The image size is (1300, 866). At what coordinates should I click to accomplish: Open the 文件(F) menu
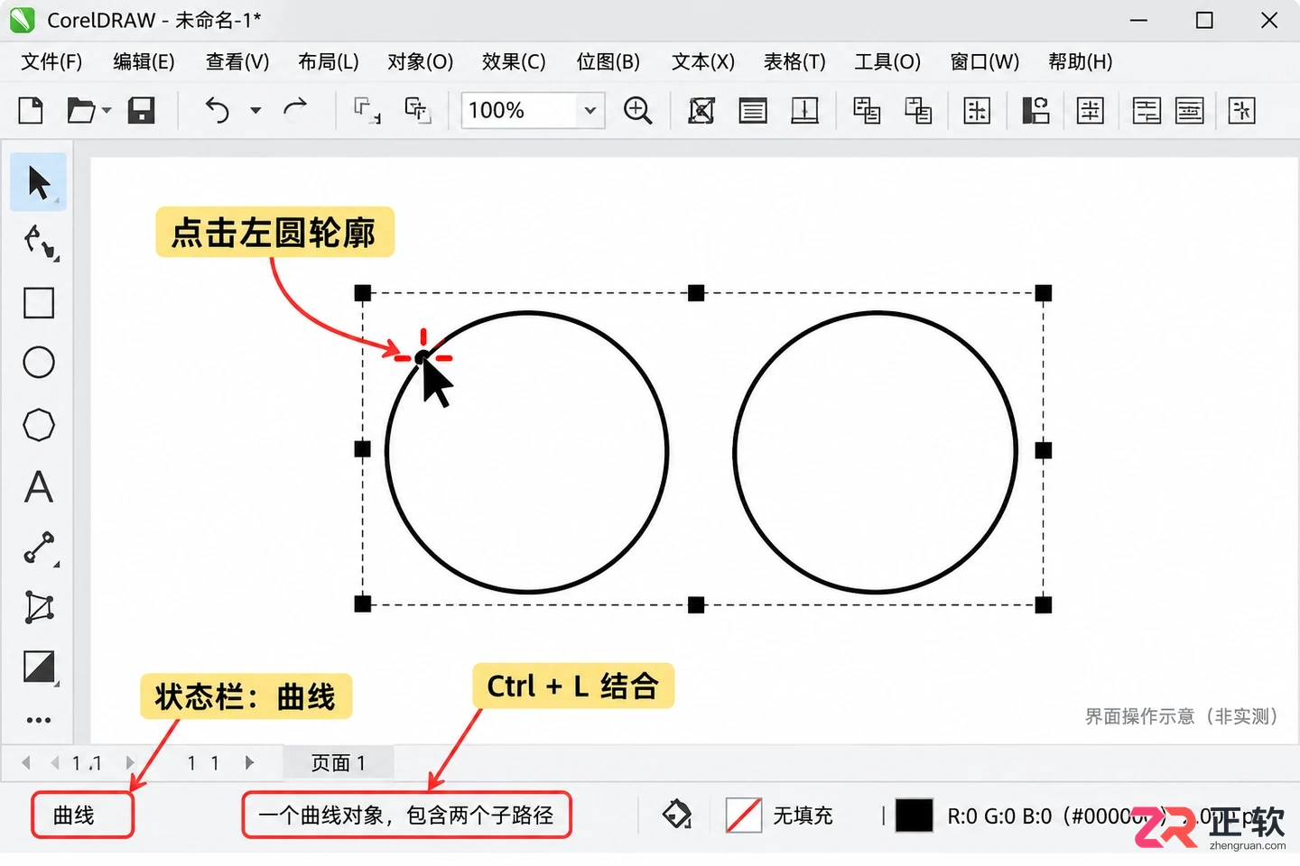[x=51, y=61]
